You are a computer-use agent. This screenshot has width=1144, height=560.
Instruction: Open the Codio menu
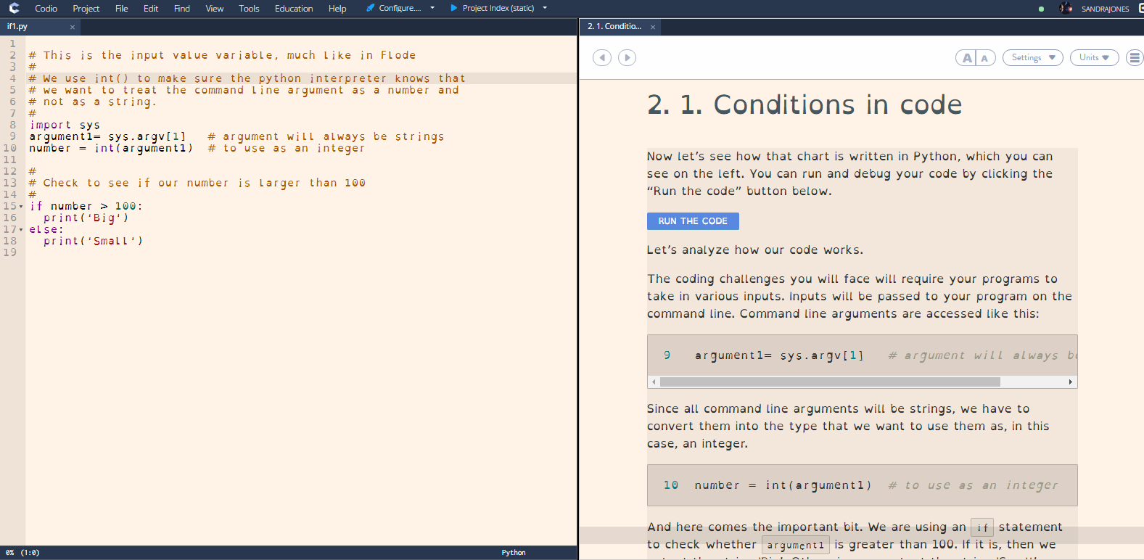[x=46, y=9]
